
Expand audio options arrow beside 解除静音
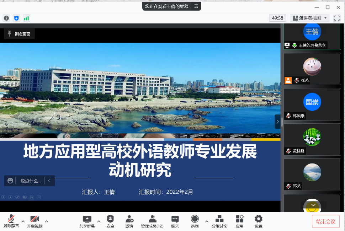[x=23, y=221]
